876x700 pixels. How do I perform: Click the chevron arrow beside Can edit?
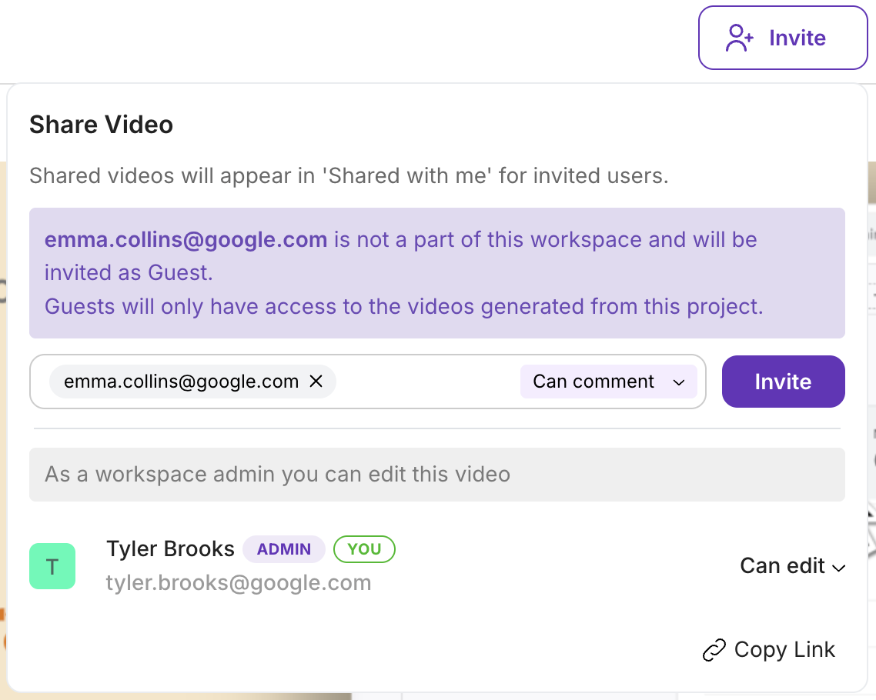[839, 568]
